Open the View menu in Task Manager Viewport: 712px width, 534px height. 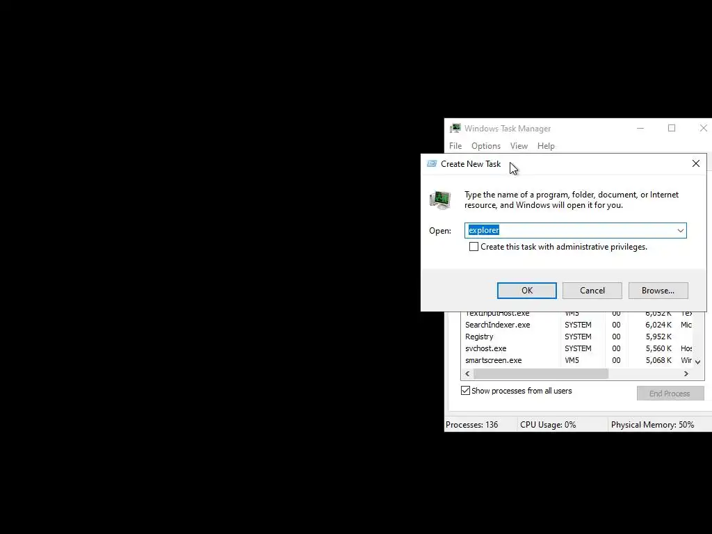click(519, 146)
